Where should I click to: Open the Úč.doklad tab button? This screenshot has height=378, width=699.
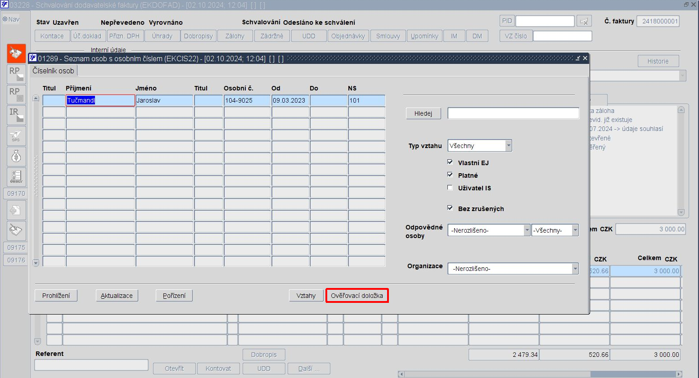(x=87, y=36)
